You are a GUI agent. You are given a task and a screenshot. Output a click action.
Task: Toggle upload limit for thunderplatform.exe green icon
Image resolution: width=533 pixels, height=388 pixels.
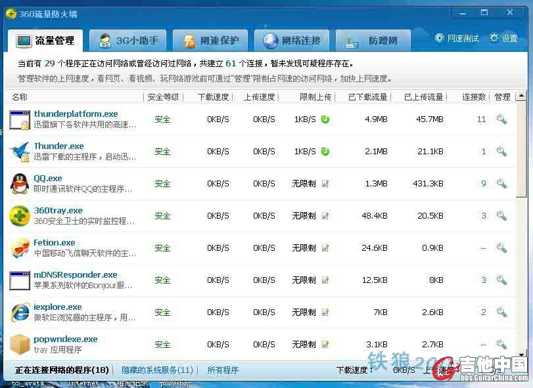click(x=325, y=119)
